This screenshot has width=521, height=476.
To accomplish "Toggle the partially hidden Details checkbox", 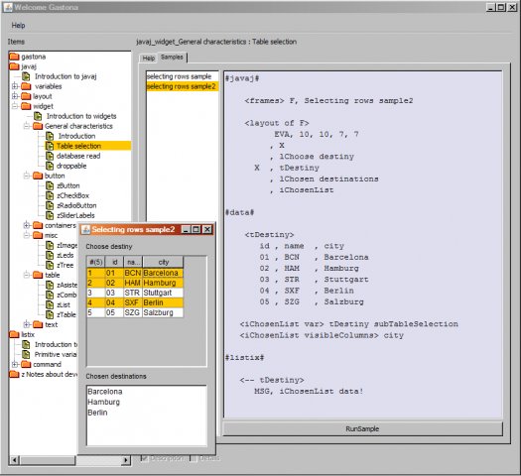I will tap(193, 458).
